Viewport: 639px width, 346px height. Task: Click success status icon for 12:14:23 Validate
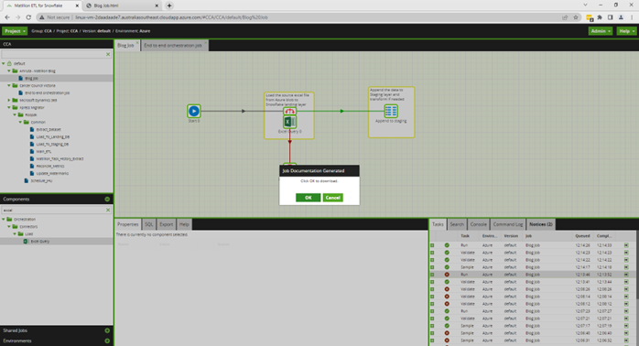pyautogui.click(x=447, y=253)
